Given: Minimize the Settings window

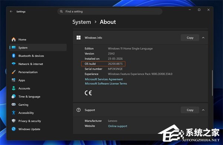Looking at the screenshot, I should click(x=190, y=10).
